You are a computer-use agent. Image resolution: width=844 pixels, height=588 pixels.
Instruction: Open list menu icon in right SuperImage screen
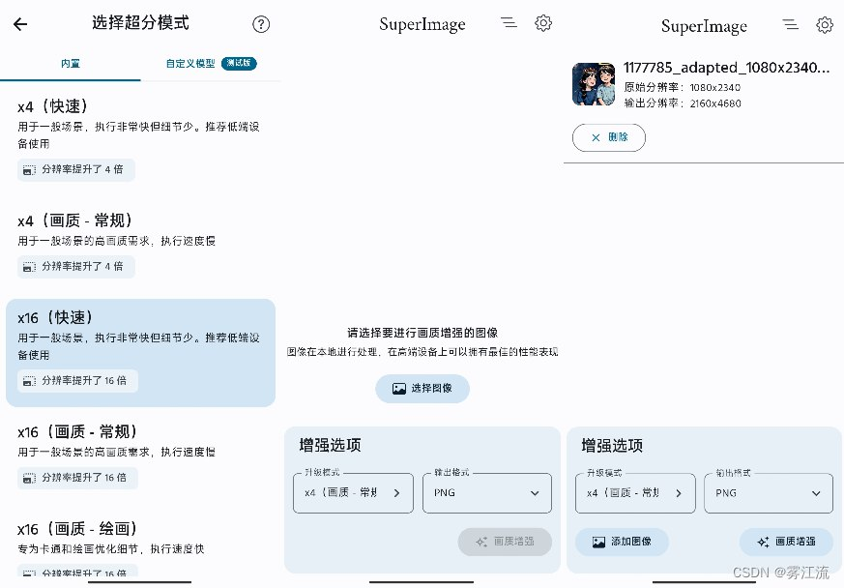tap(790, 24)
